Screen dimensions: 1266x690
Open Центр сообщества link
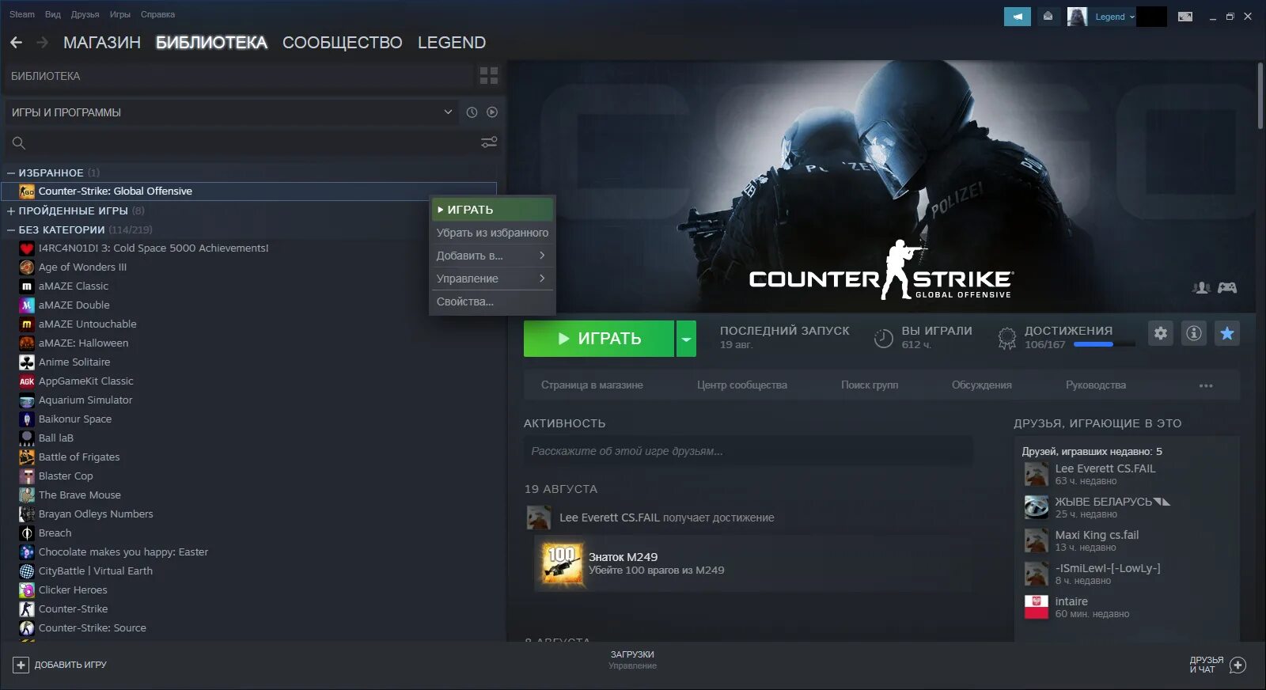tap(742, 385)
